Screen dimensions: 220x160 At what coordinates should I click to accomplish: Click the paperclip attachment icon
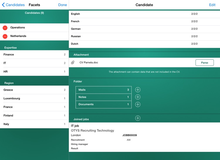[73, 62]
